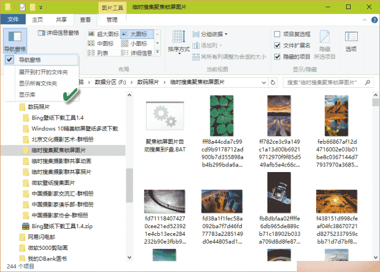
Task: Open the quick access toolbar customize arrow
Action: [x=41, y=8]
